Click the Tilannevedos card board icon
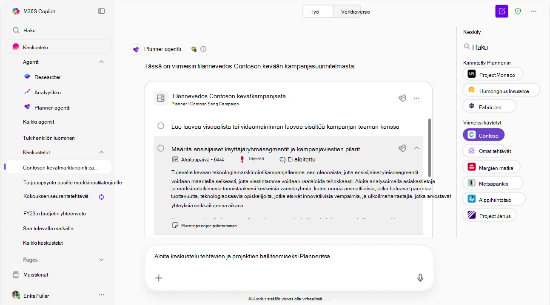Screen dimensions: 550x305 [160, 99]
